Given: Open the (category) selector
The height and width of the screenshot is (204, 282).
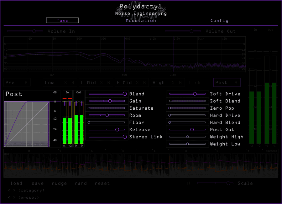Looking at the screenshot, I should (x=31, y=190).
